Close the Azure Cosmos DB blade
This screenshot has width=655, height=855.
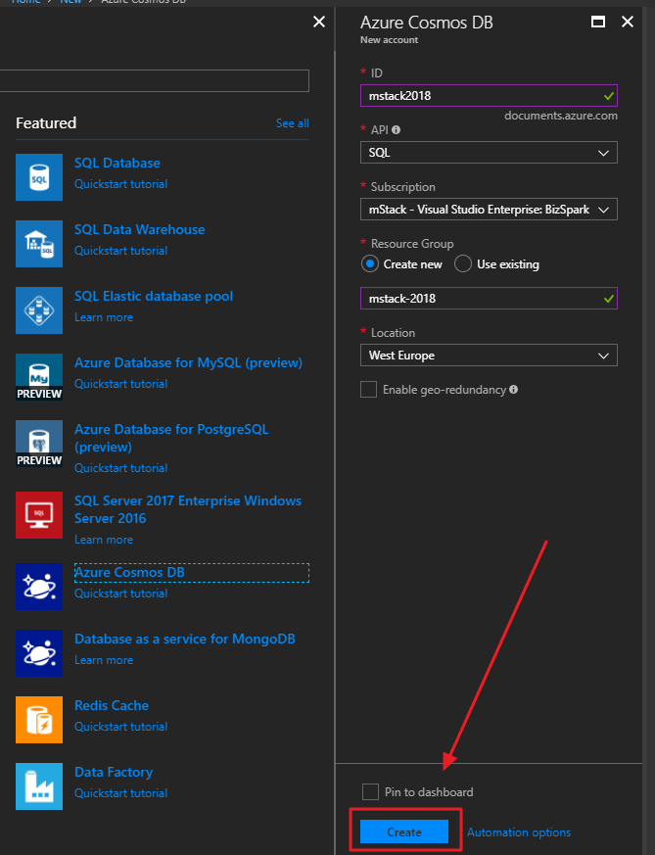click(628, 22)
